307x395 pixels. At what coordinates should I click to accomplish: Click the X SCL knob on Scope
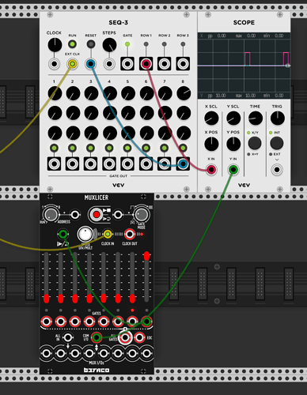point(211,118)
